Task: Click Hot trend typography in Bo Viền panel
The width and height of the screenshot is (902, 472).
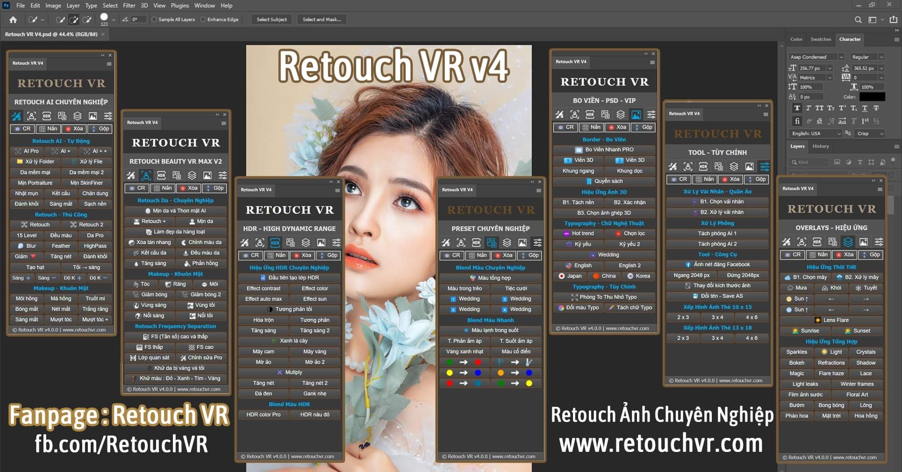Action: pyautogui.click(x=579, y=233)
